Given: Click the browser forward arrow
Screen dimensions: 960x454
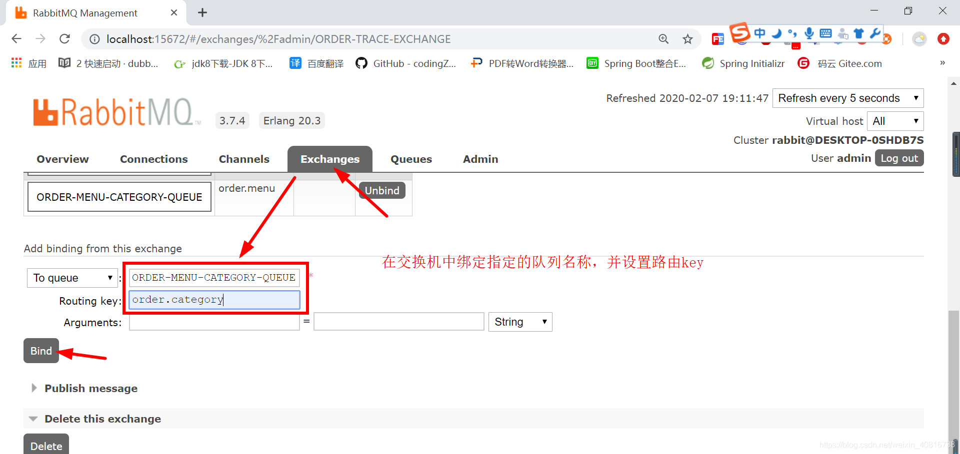Looking at the screenshot, I should (40, 39).
